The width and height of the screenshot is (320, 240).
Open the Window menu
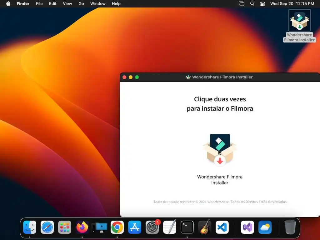coord(98,4)
